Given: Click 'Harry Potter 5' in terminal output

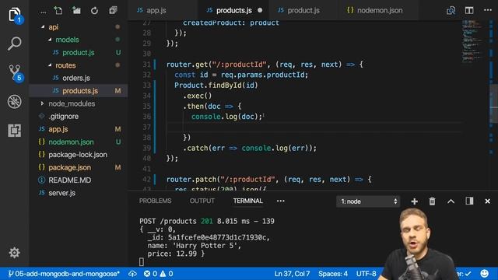Looking at the screenshot, I should [x=206, y=246].
